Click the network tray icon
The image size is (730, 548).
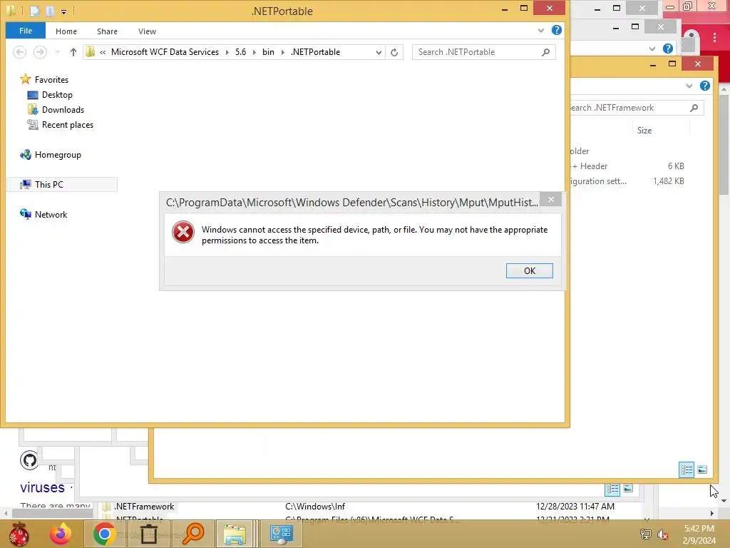tap(645, 534)
